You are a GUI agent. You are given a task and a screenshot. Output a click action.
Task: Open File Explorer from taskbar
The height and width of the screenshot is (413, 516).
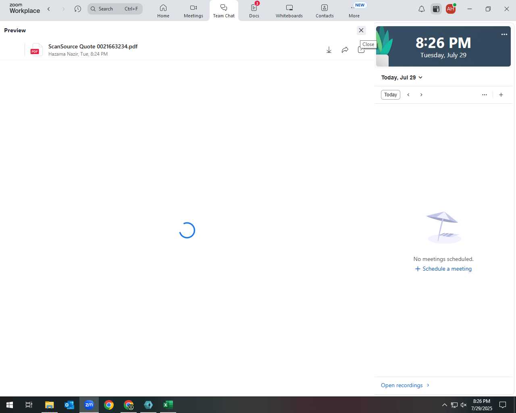coord(49,405)
